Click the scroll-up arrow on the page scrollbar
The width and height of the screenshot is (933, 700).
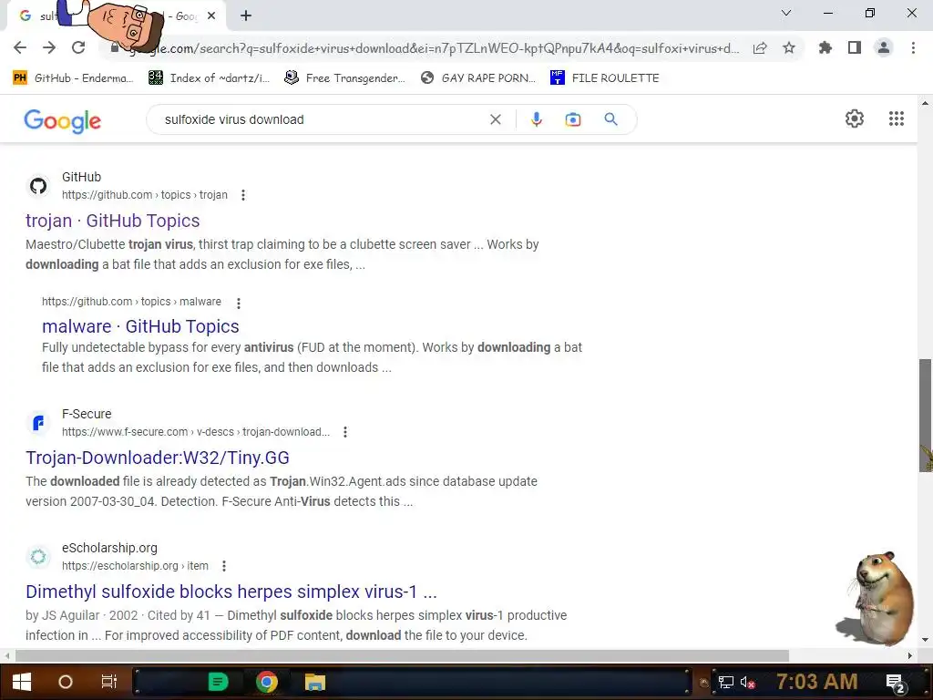[925, 103]
